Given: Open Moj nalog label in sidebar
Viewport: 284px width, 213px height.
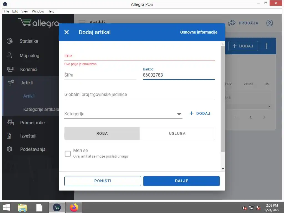Looking at the screenshot, I should coord(29,55).
